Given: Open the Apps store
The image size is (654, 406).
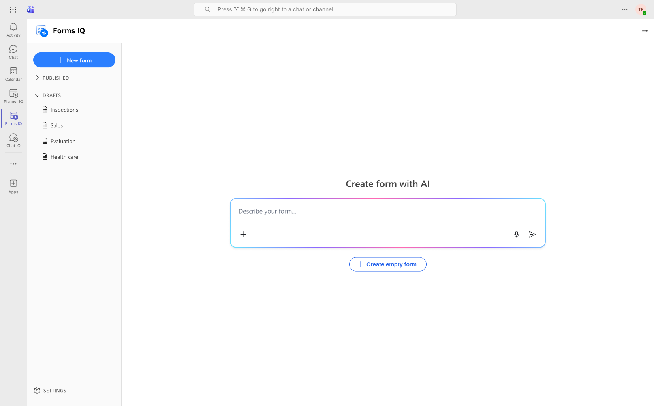Looking at the screenshot, I should tap(13, 186).
